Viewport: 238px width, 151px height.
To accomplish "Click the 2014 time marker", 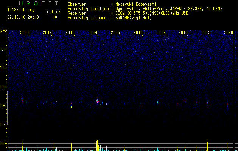I will click(93, 32).
